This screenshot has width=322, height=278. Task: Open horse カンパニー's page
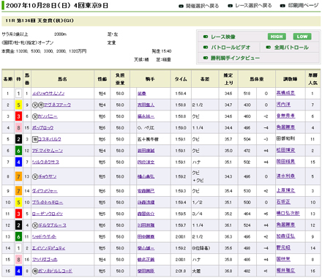point(48,116)
